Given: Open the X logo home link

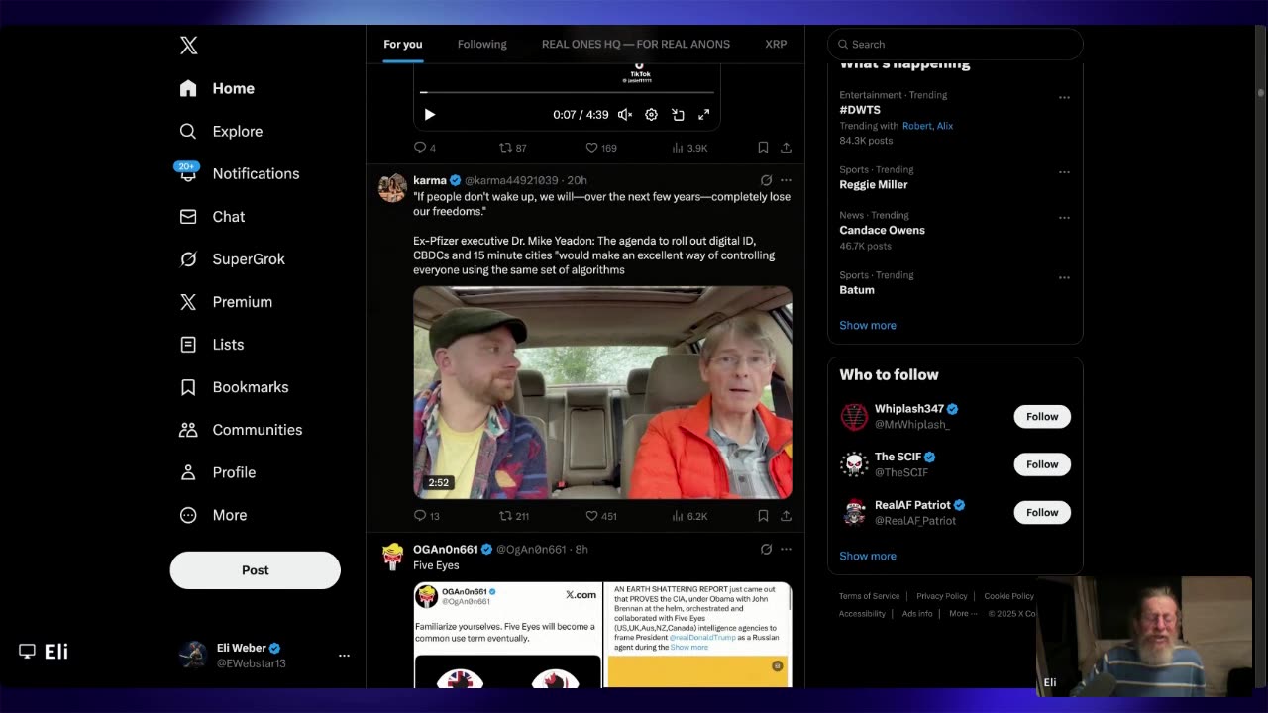Looking at the screenshot, I should pos(189,46).
